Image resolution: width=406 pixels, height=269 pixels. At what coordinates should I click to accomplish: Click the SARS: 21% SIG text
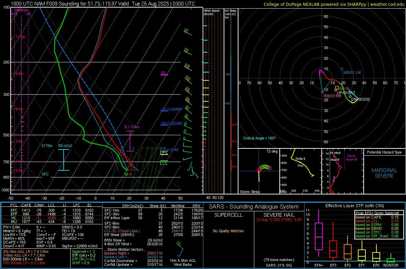coord(279,265)
